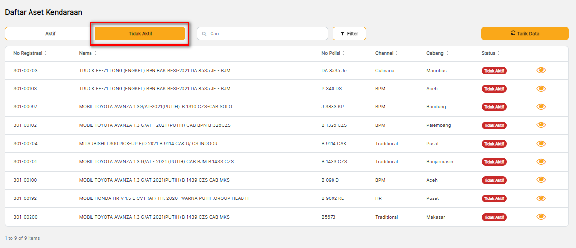Switch to the Aktif tab

tap(50, 34)
